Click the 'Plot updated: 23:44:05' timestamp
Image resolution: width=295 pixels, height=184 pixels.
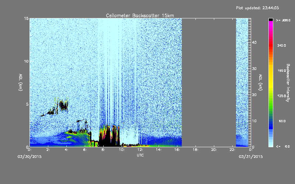[x=257, y=8]
